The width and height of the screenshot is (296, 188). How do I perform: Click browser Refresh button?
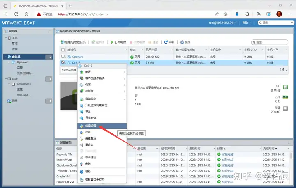[16, 14]
